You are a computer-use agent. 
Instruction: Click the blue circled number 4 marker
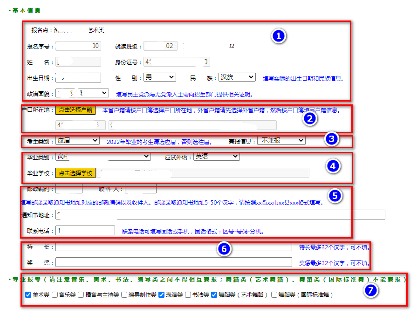(x=332, y=166)
